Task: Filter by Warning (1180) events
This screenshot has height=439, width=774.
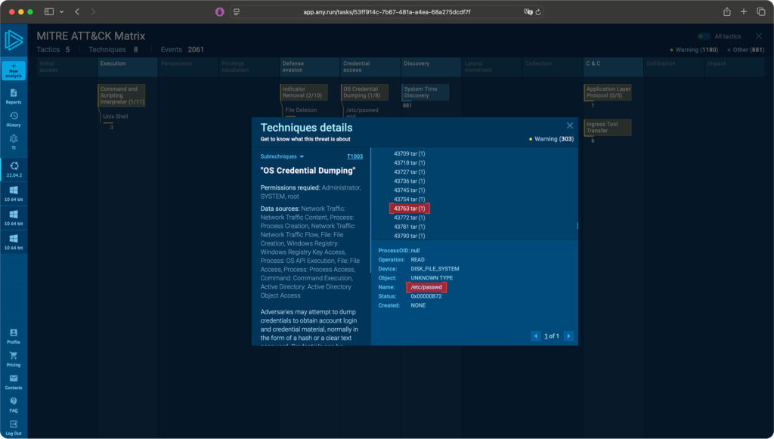Action: click(694, 50)
